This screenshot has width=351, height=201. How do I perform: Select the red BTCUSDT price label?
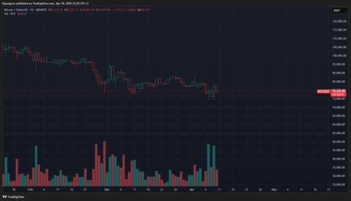click(x=324, y=91)
